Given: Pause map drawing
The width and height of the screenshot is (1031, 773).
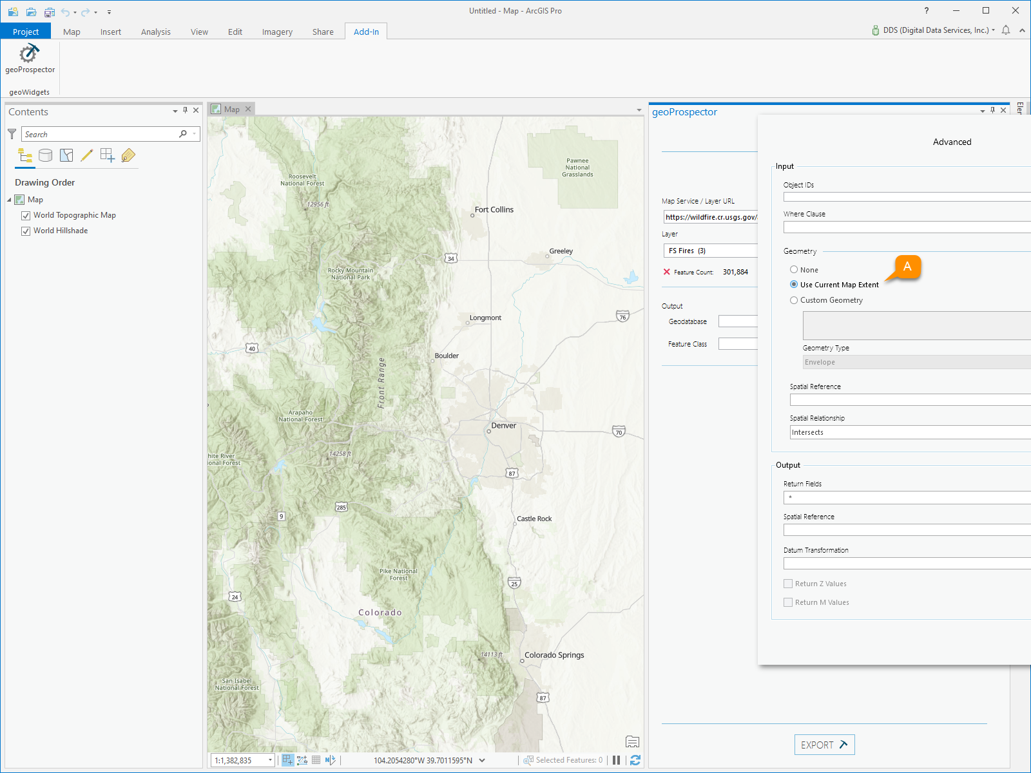Looking at the screenshot, I should (x=616, y=760).
